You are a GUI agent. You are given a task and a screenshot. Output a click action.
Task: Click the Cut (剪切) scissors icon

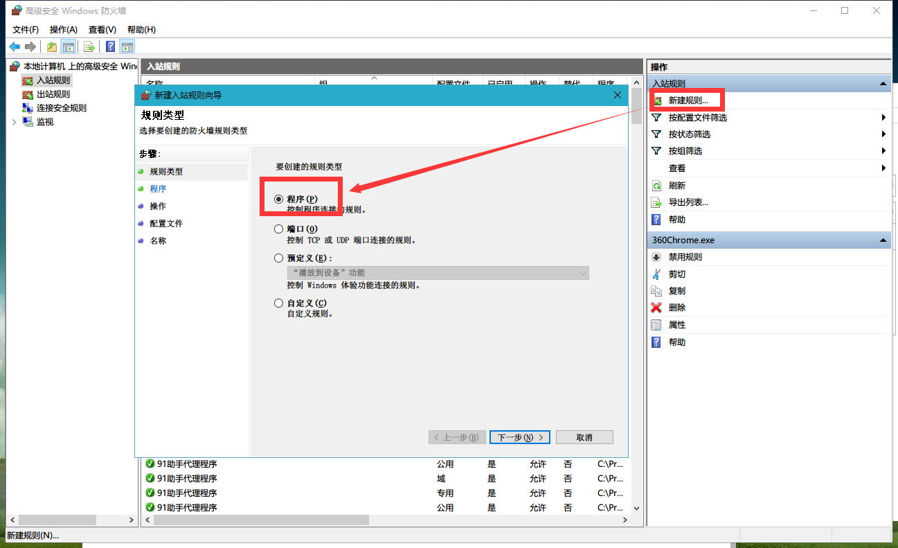coord(656,274)
